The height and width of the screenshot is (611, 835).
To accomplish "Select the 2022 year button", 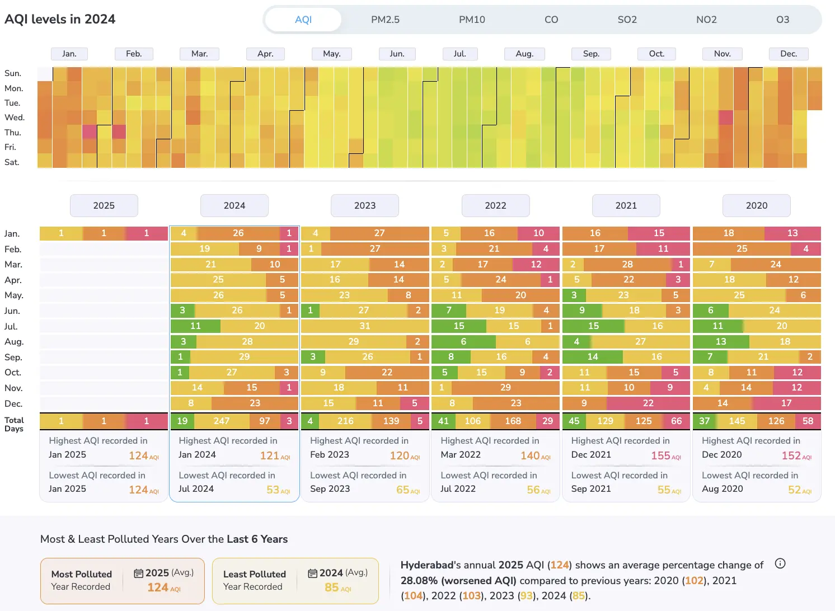I will [x=496, y=205].
